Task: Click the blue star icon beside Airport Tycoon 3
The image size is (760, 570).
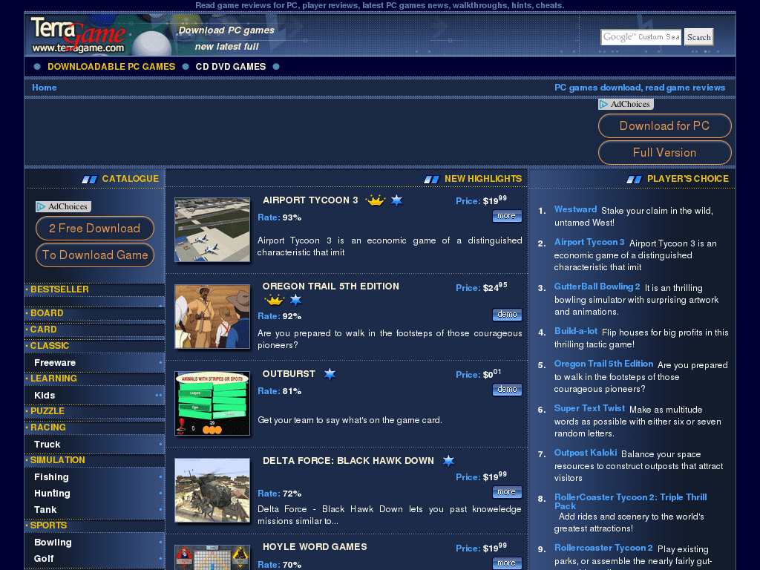Action: point(397,200)
